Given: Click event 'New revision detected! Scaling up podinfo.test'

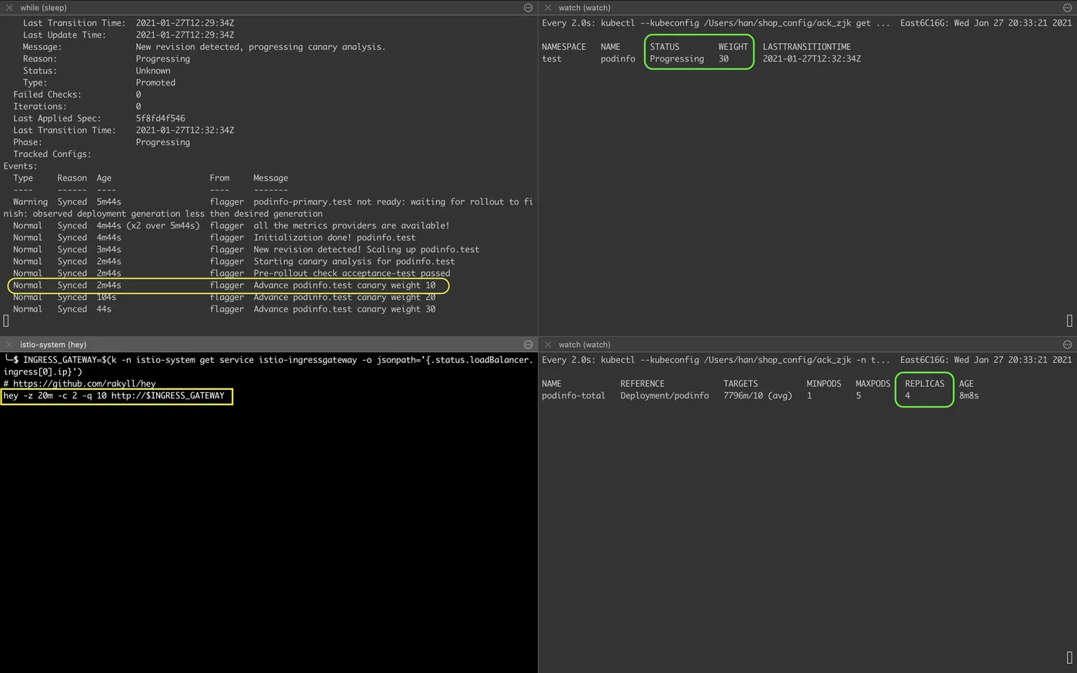Looking at the screenshot, I should pyautogui.click(x=366, y=250).
